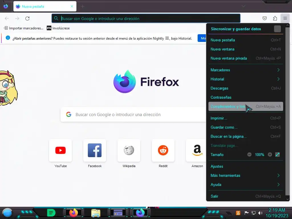Select Nueva ventana menu item

click(246, 49)
